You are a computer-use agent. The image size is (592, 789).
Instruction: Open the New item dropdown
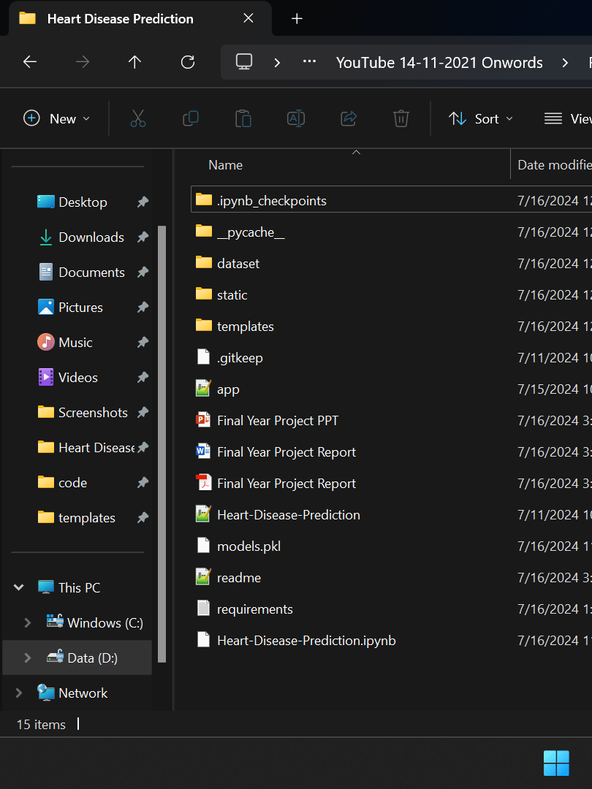57,119
